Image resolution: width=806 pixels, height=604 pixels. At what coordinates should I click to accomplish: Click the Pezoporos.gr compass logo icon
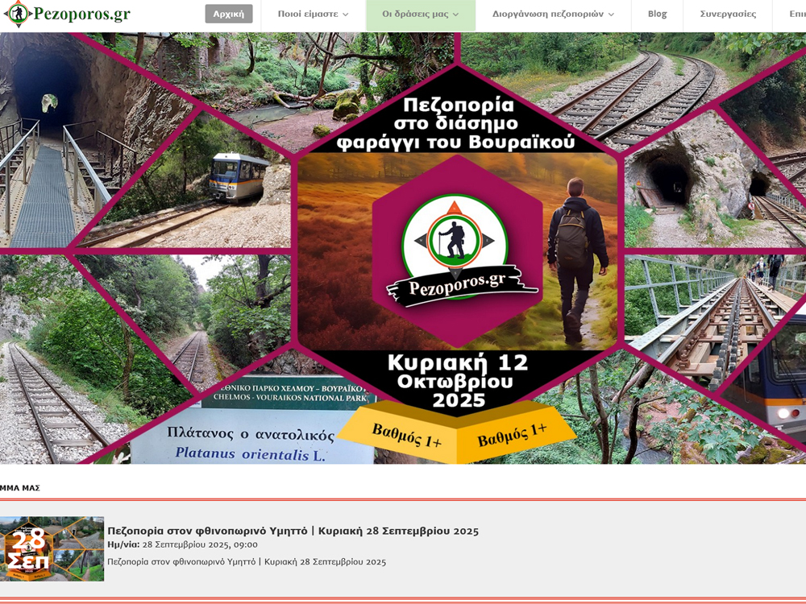click(x=18, y=14)
